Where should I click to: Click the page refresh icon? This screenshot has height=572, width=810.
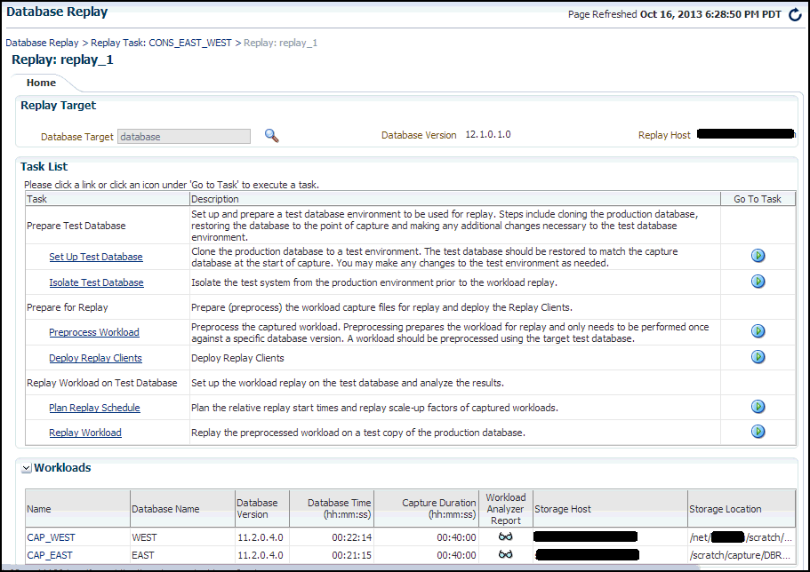(794, 14)
